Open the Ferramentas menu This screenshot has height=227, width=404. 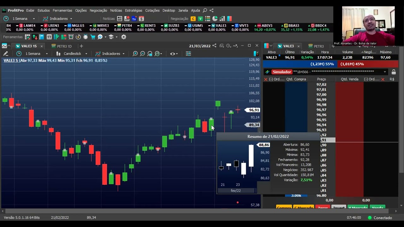pos(62,10)
